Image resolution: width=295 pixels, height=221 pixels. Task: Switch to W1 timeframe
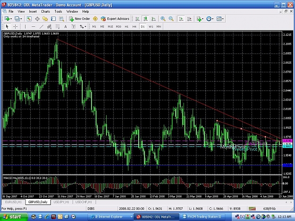point(151,27)
